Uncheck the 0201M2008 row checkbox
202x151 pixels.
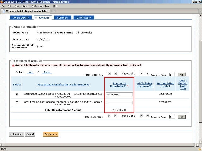(17, 94)
